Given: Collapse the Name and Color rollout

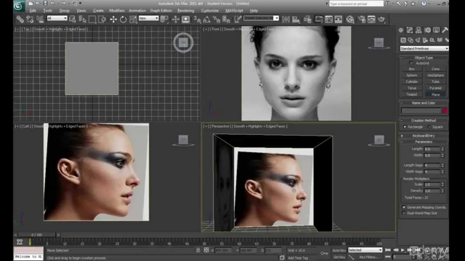Looking at the screenshot, I should coord(424,103).
